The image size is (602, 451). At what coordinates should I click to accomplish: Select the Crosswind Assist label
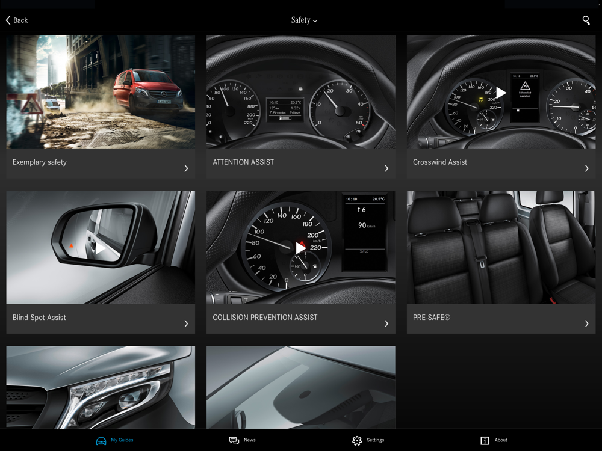[440, 162]
